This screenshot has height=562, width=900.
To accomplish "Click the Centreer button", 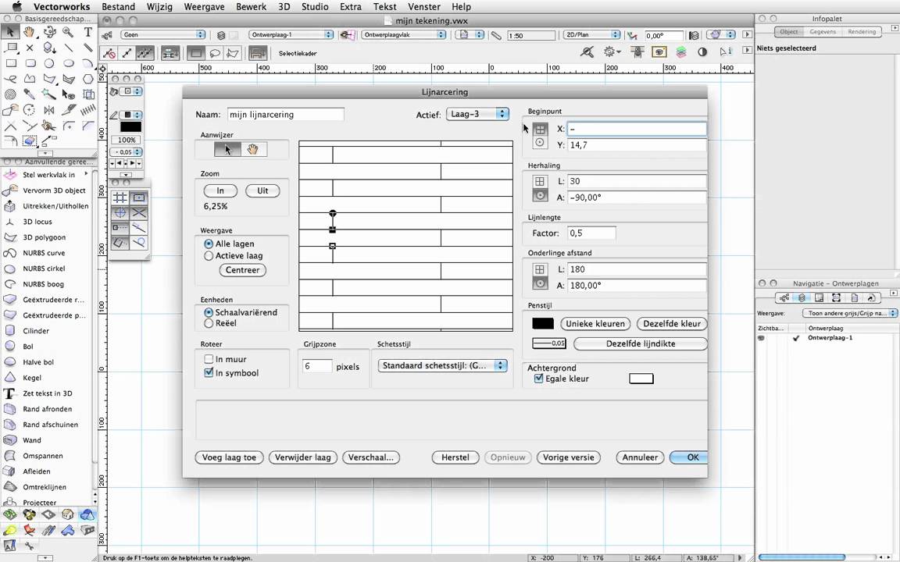I will coord(242,270).
